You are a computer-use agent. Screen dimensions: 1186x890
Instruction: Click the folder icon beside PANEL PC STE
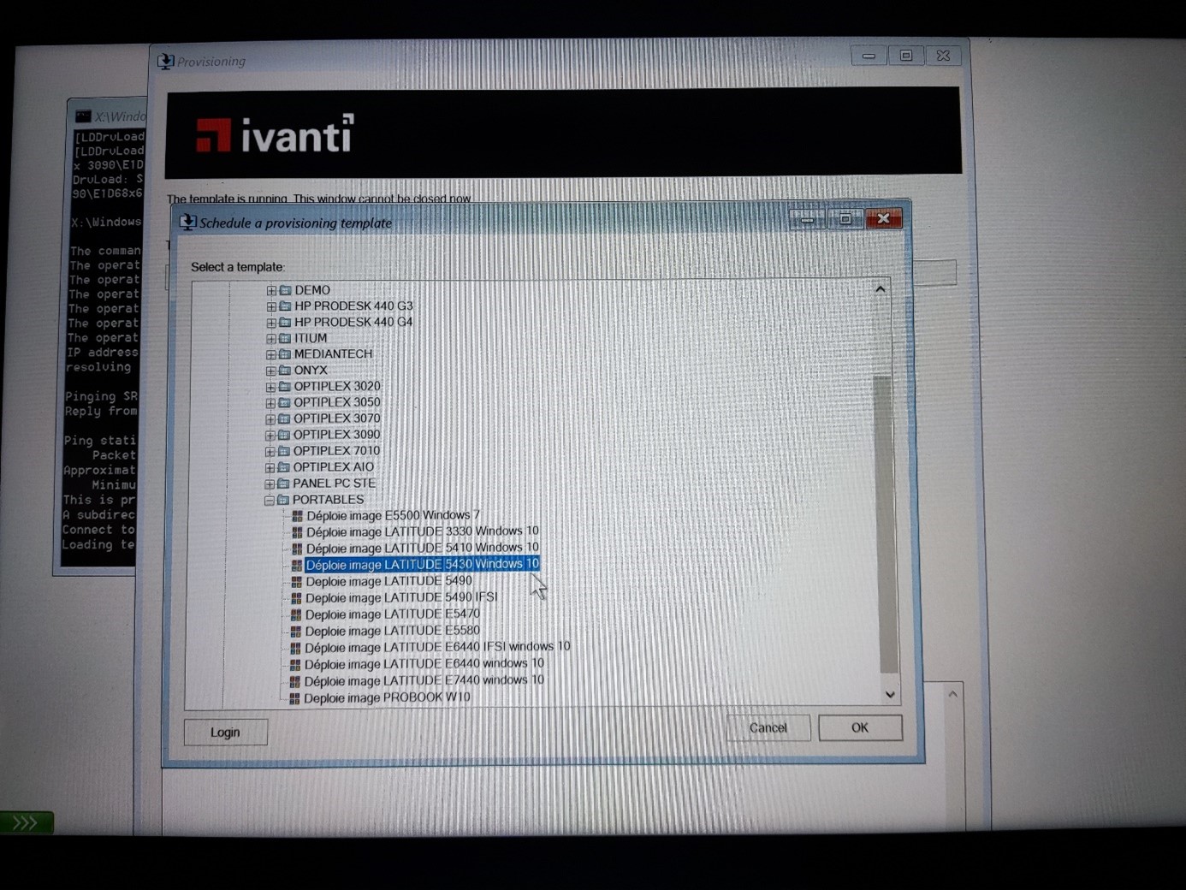tap(283, 484)
